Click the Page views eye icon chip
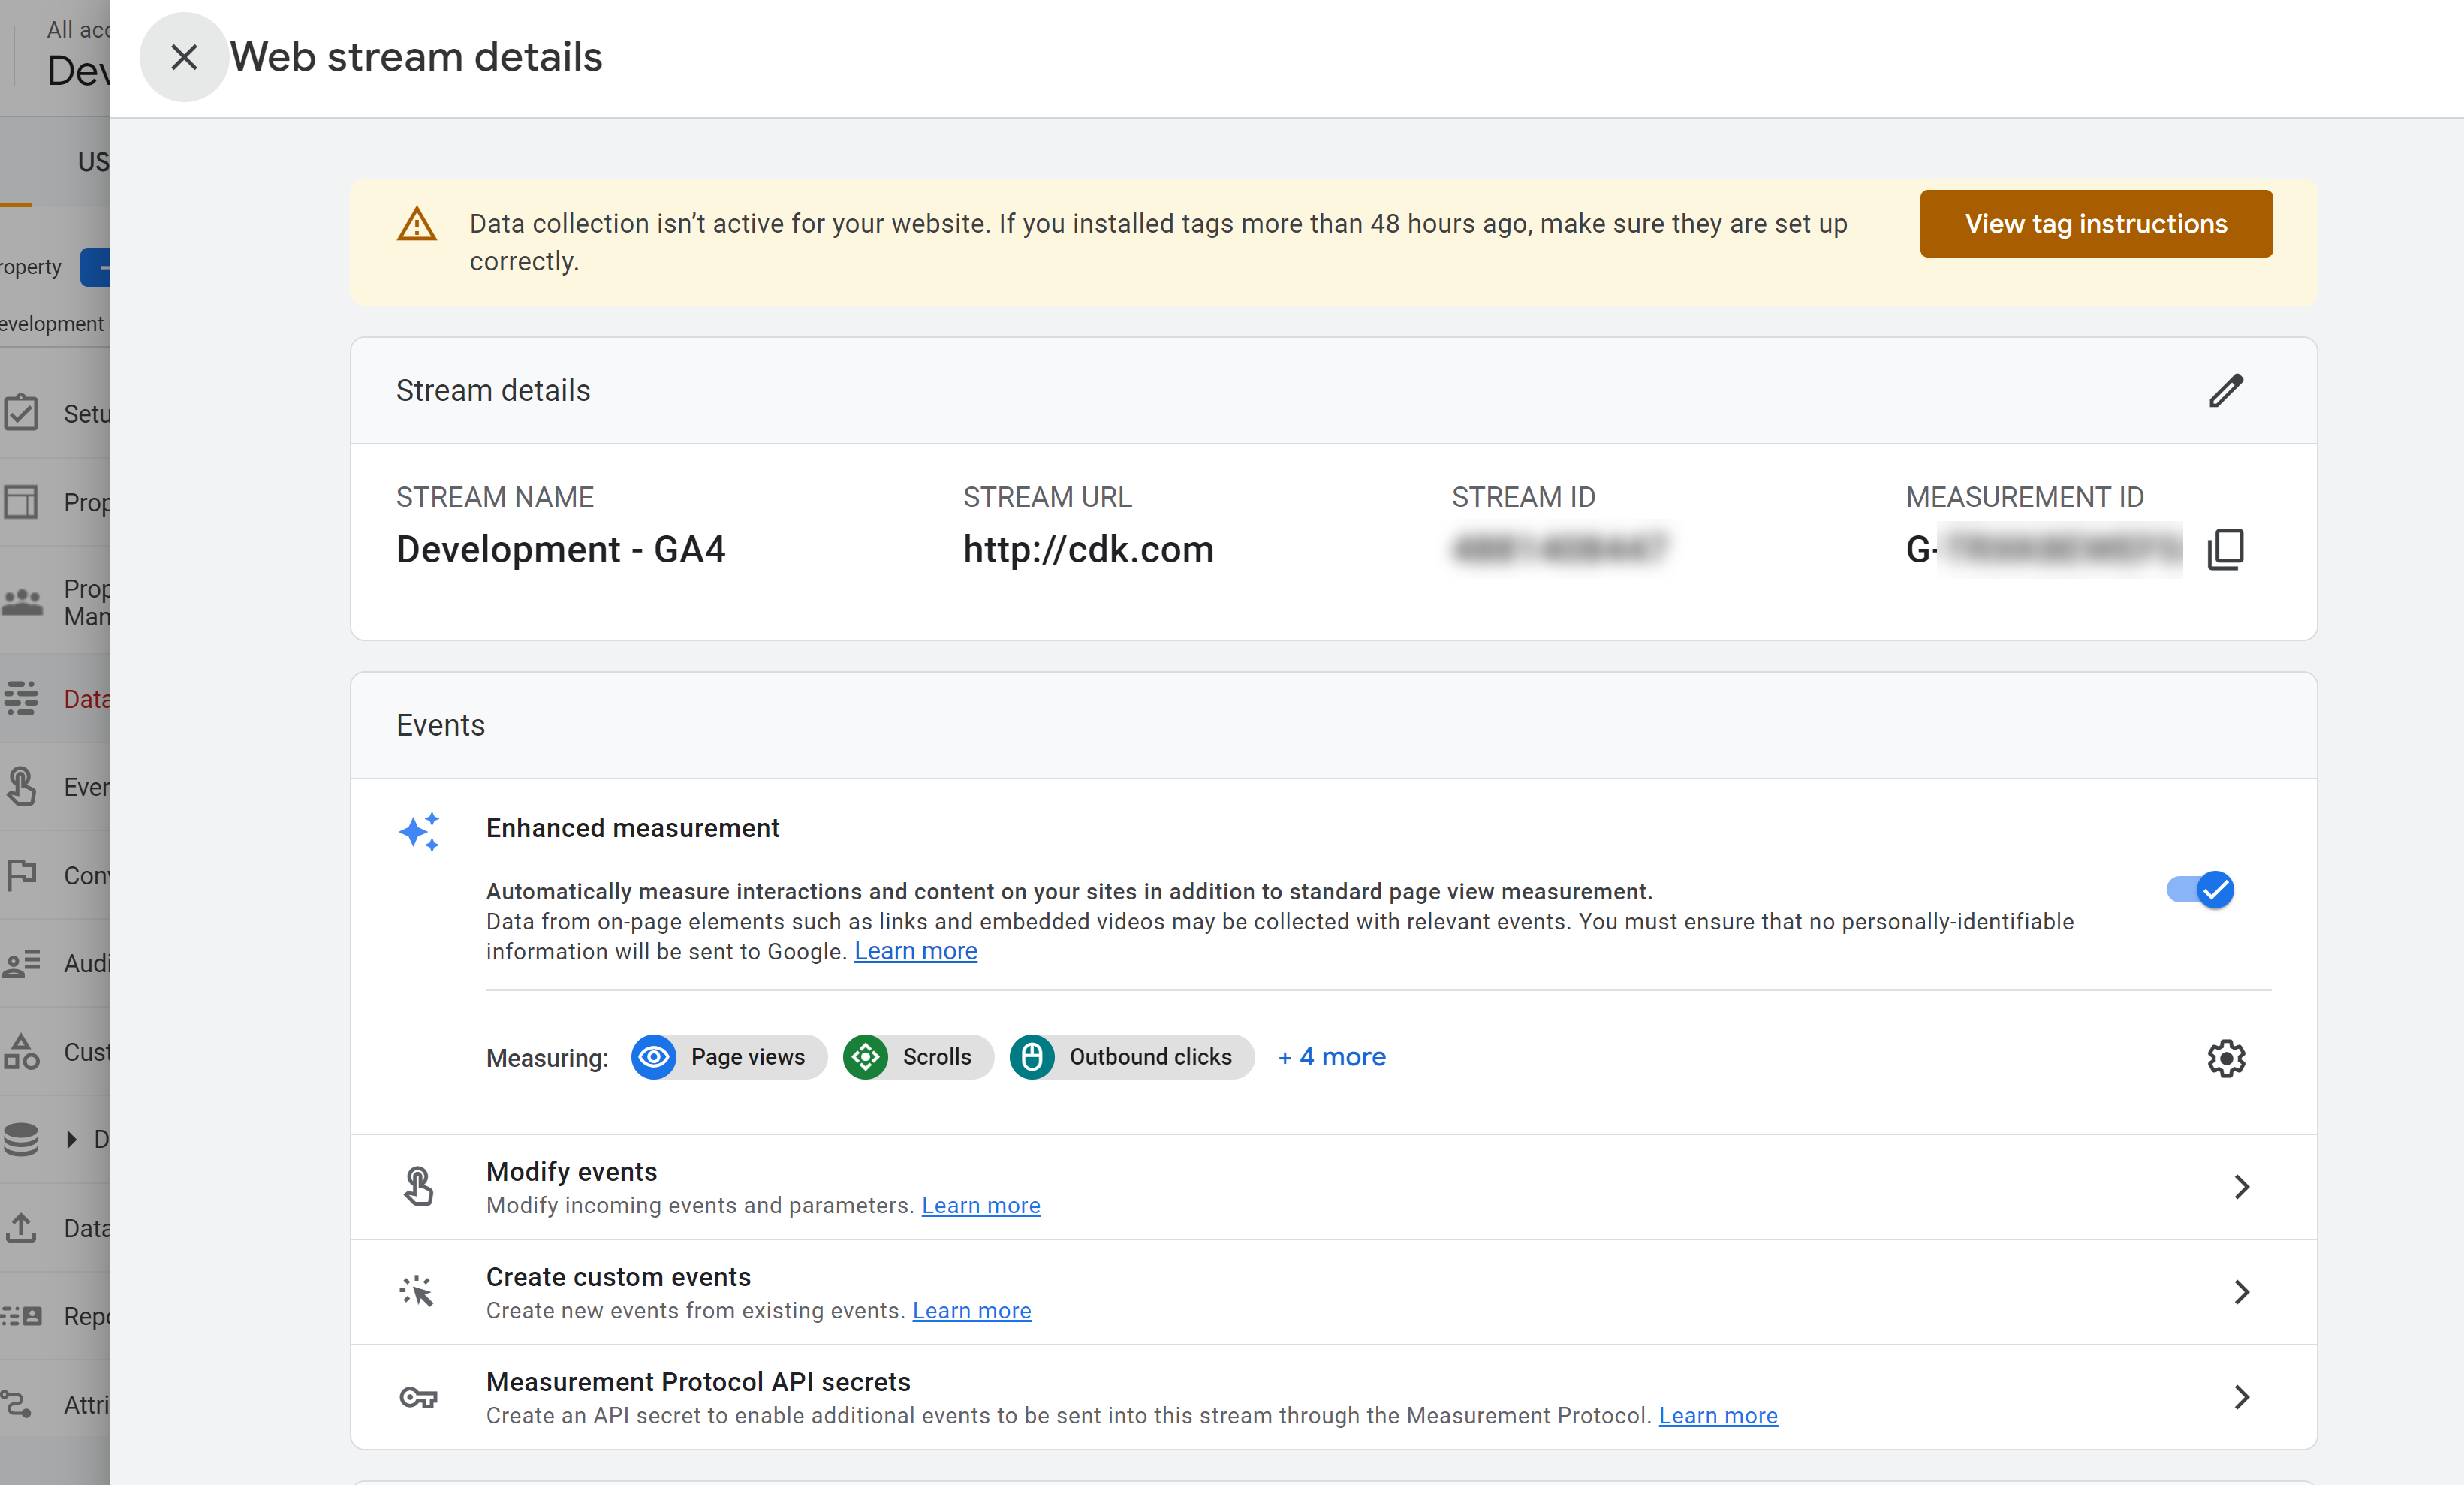Image resolution: width=2464 pixels, height=1485 pixels. [x=655, y=1057]
